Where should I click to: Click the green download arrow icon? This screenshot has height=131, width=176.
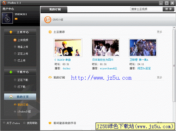click(x=11, y=72)
